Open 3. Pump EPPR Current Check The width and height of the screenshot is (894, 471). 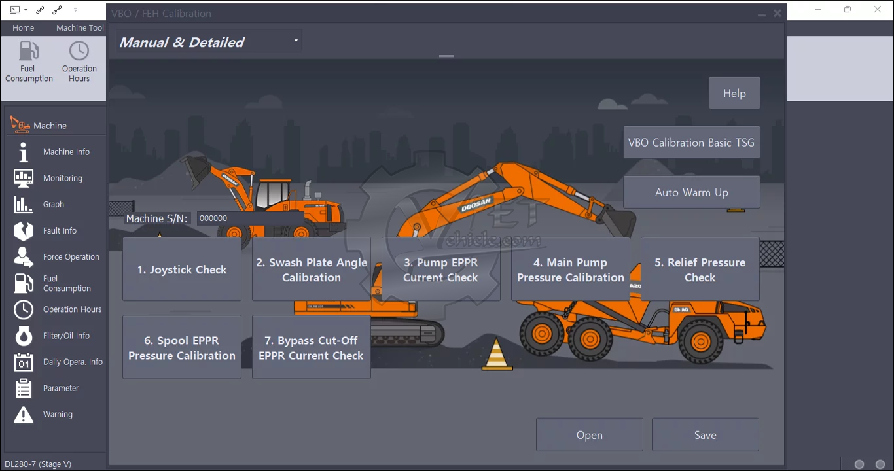point(441,269)
